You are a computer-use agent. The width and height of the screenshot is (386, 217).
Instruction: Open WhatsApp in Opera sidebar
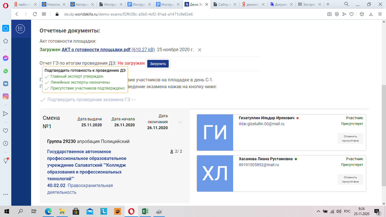pyautogui.click(x=5, y=71)
